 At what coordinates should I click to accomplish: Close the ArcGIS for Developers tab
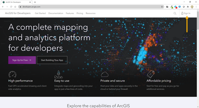coord(30,2)
